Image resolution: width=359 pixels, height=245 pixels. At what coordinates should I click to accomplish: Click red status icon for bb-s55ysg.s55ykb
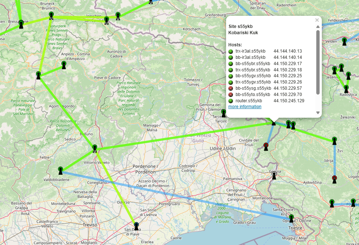pos(231,88)
